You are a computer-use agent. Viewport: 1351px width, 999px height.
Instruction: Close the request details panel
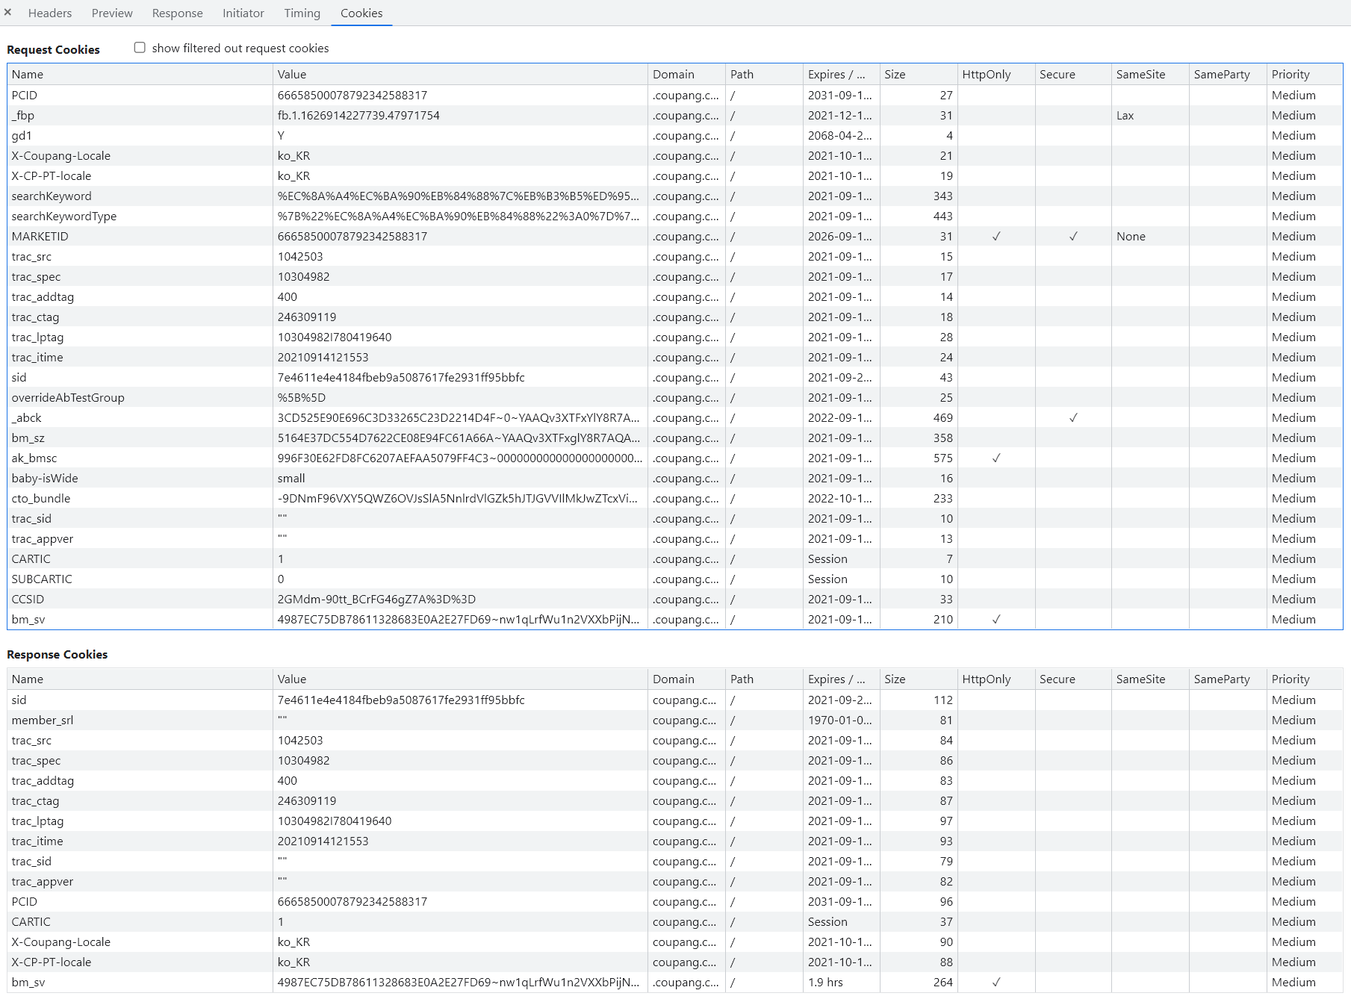point(7,12)
